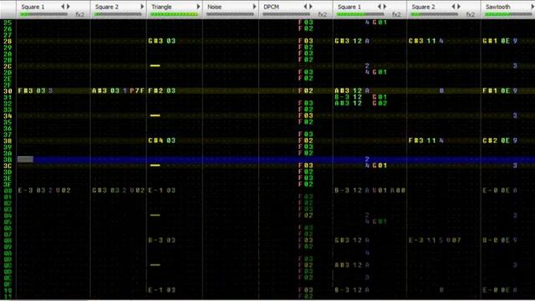This screenshot has height=301, width=535.
Task: Collapse effect columns on the Square 2 header beside Sawtooth
Action: click(453, 7)
